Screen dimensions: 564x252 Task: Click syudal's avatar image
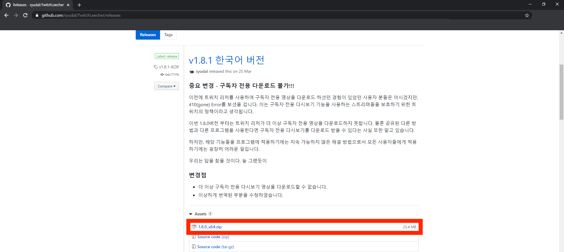pyautogui.click(x=192, y=72)
